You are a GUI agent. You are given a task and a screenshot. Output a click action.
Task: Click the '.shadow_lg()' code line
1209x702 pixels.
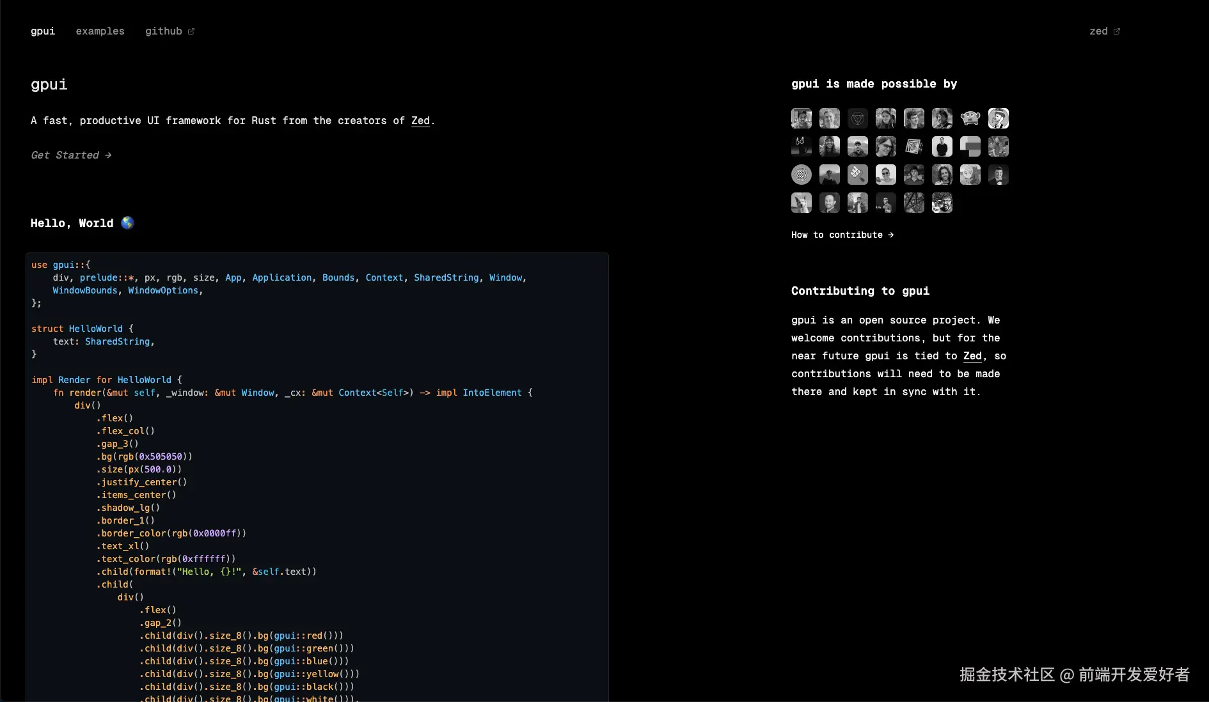click(x=128, y=508)
